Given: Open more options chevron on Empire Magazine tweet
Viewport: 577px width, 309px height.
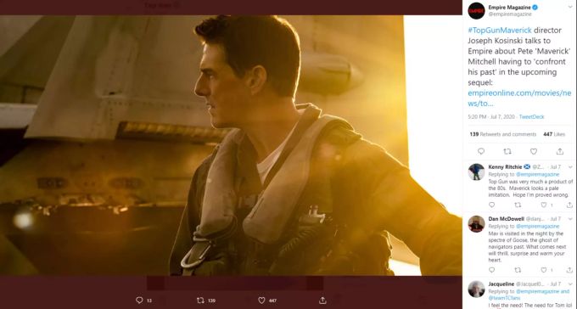Looking at the screenshot, I should (x=570, y=7).
